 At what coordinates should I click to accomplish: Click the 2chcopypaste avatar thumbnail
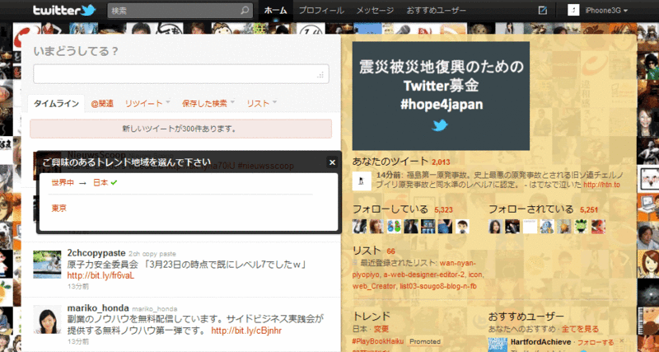click(x=47, y=264)
